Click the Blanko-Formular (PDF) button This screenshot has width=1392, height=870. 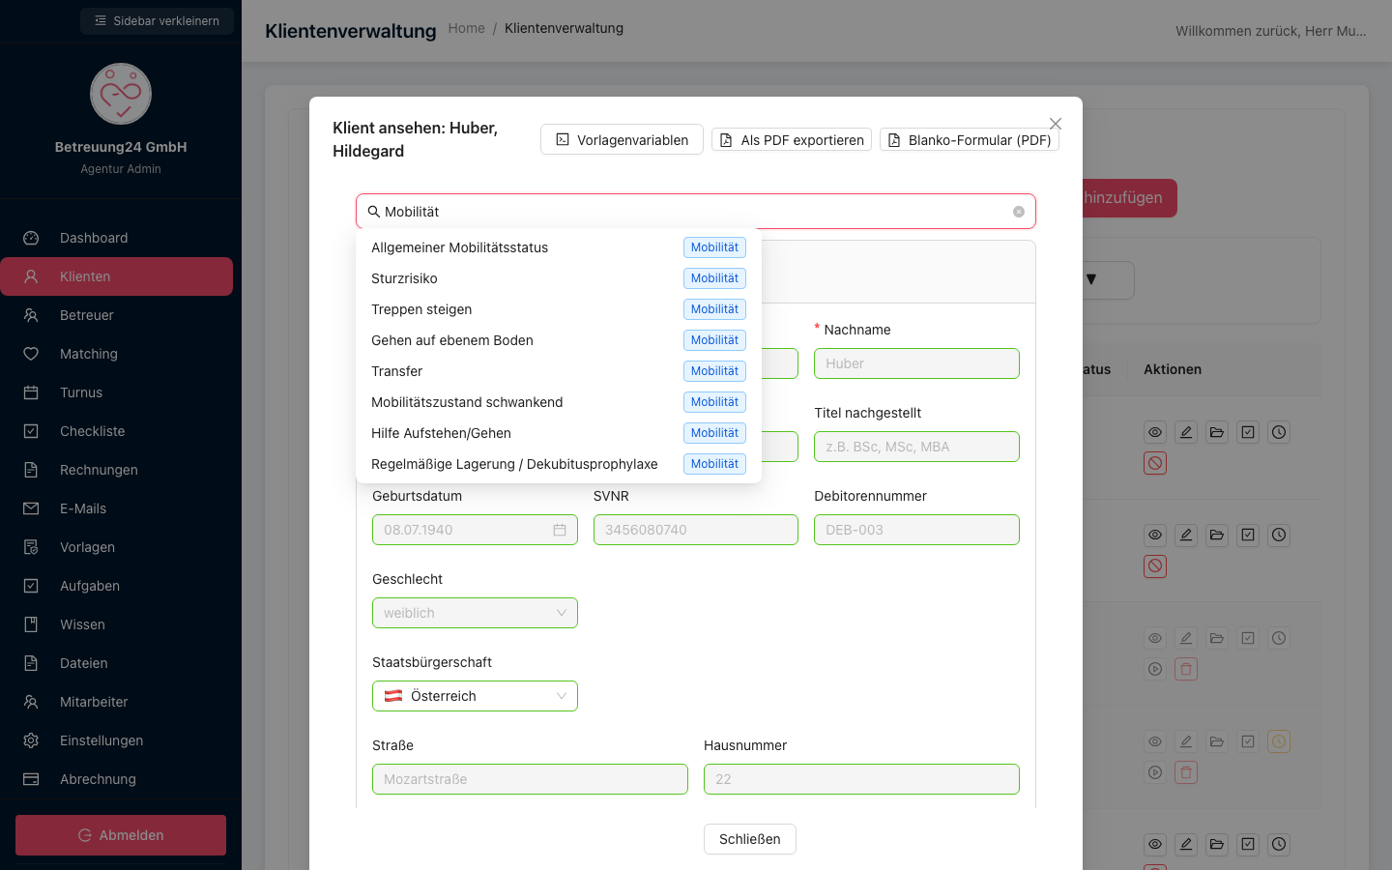970,140
